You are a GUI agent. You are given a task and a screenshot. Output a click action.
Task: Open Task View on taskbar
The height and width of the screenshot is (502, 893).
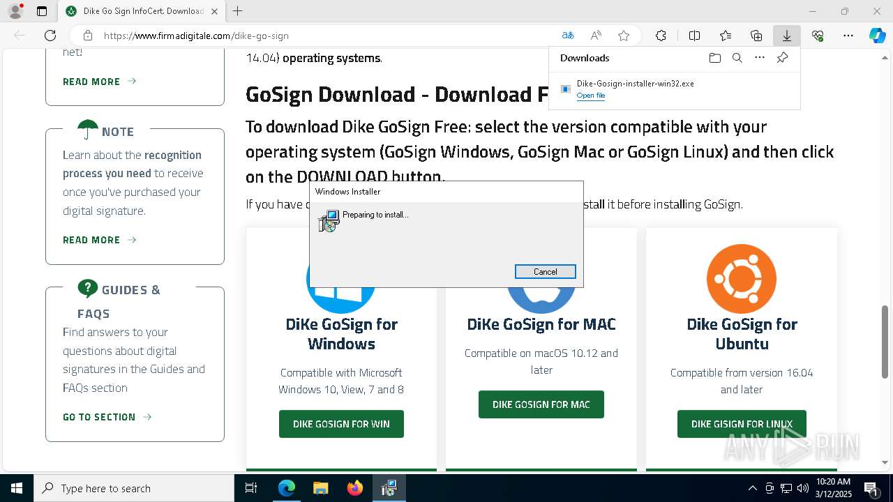pos(251,488)
